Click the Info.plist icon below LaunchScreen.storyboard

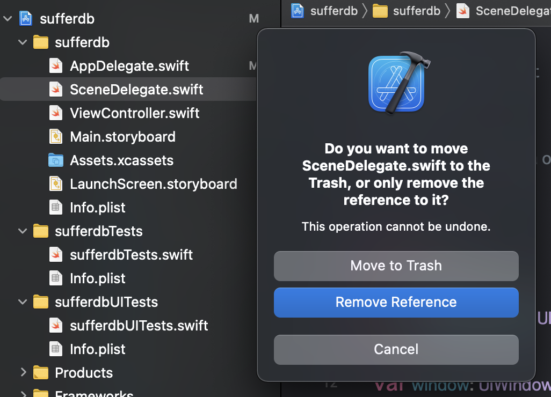pyautogui.click(x=55, y=208)
